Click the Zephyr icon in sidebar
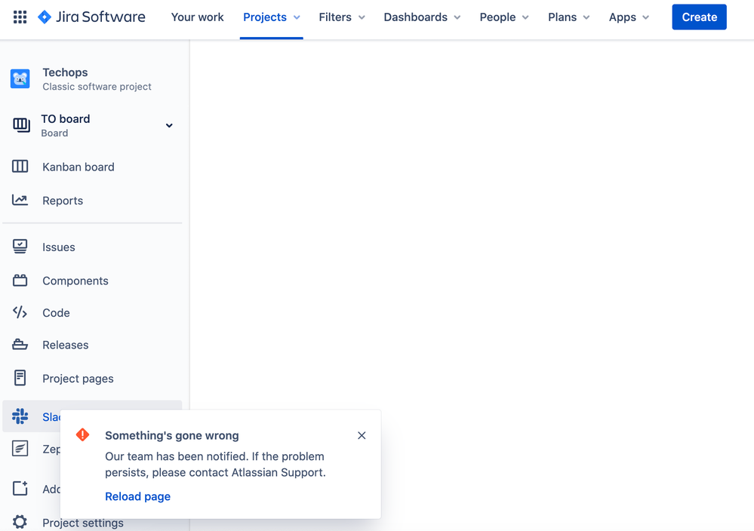 20,449
